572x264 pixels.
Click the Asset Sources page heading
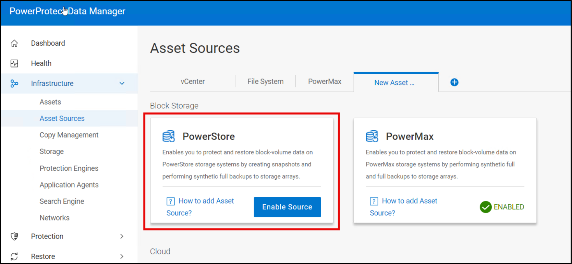[195, 48]
